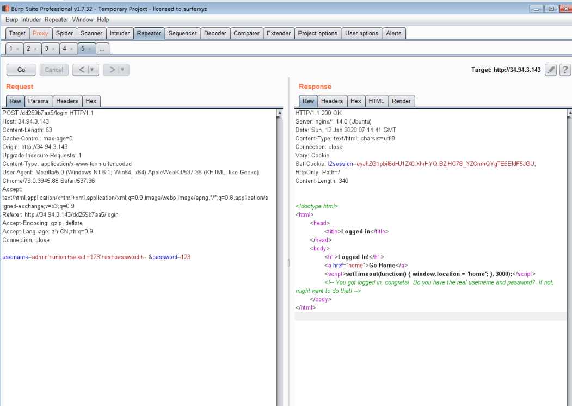Go back to previous request arrow
The image size is (572, 406).
tap(81, 70)
